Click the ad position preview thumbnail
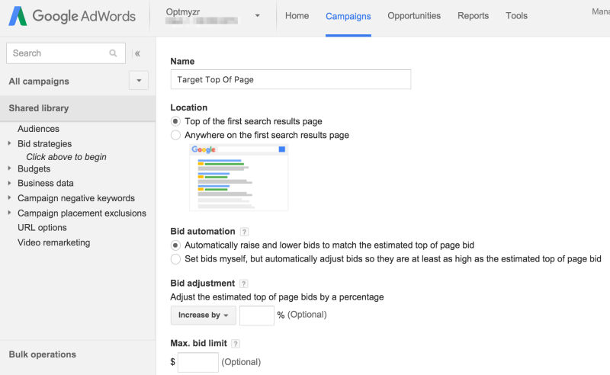Screen dimensions: 610x375 239,178
